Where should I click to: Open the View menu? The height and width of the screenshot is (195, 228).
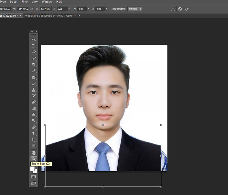click(35, 2)
